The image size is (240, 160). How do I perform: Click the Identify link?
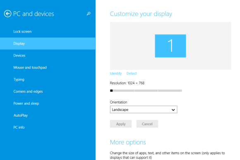(x=116, y=73)
